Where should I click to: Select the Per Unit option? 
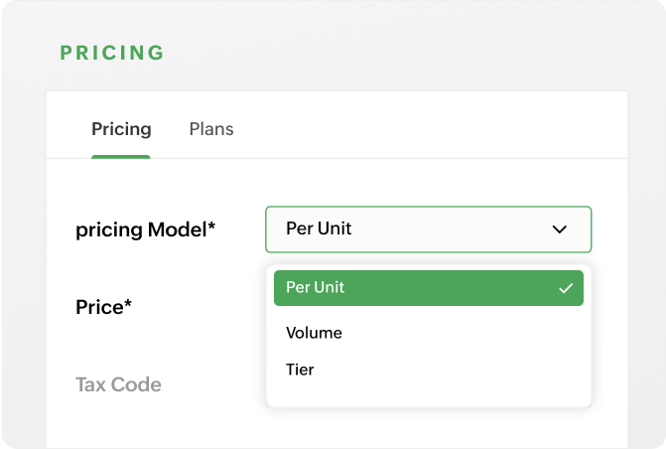(x=429, y=288)
